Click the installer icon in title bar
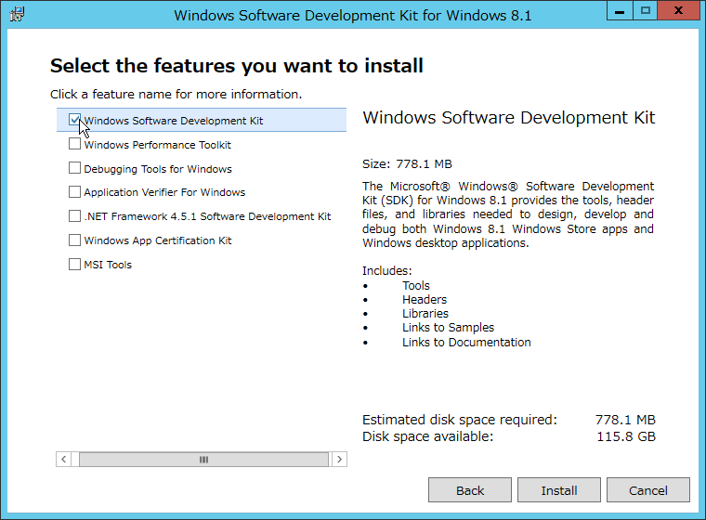 coord(17,14)
